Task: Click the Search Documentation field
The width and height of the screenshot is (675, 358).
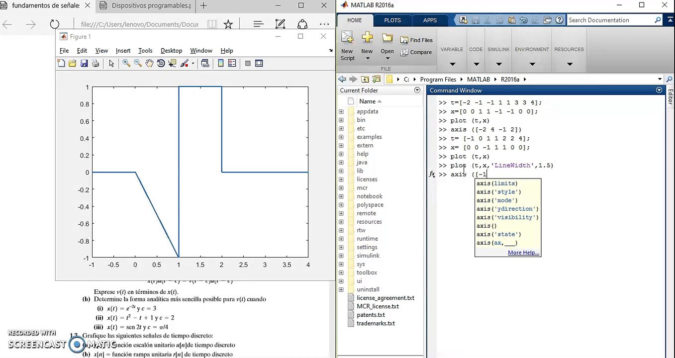Action: coord(610,20)
